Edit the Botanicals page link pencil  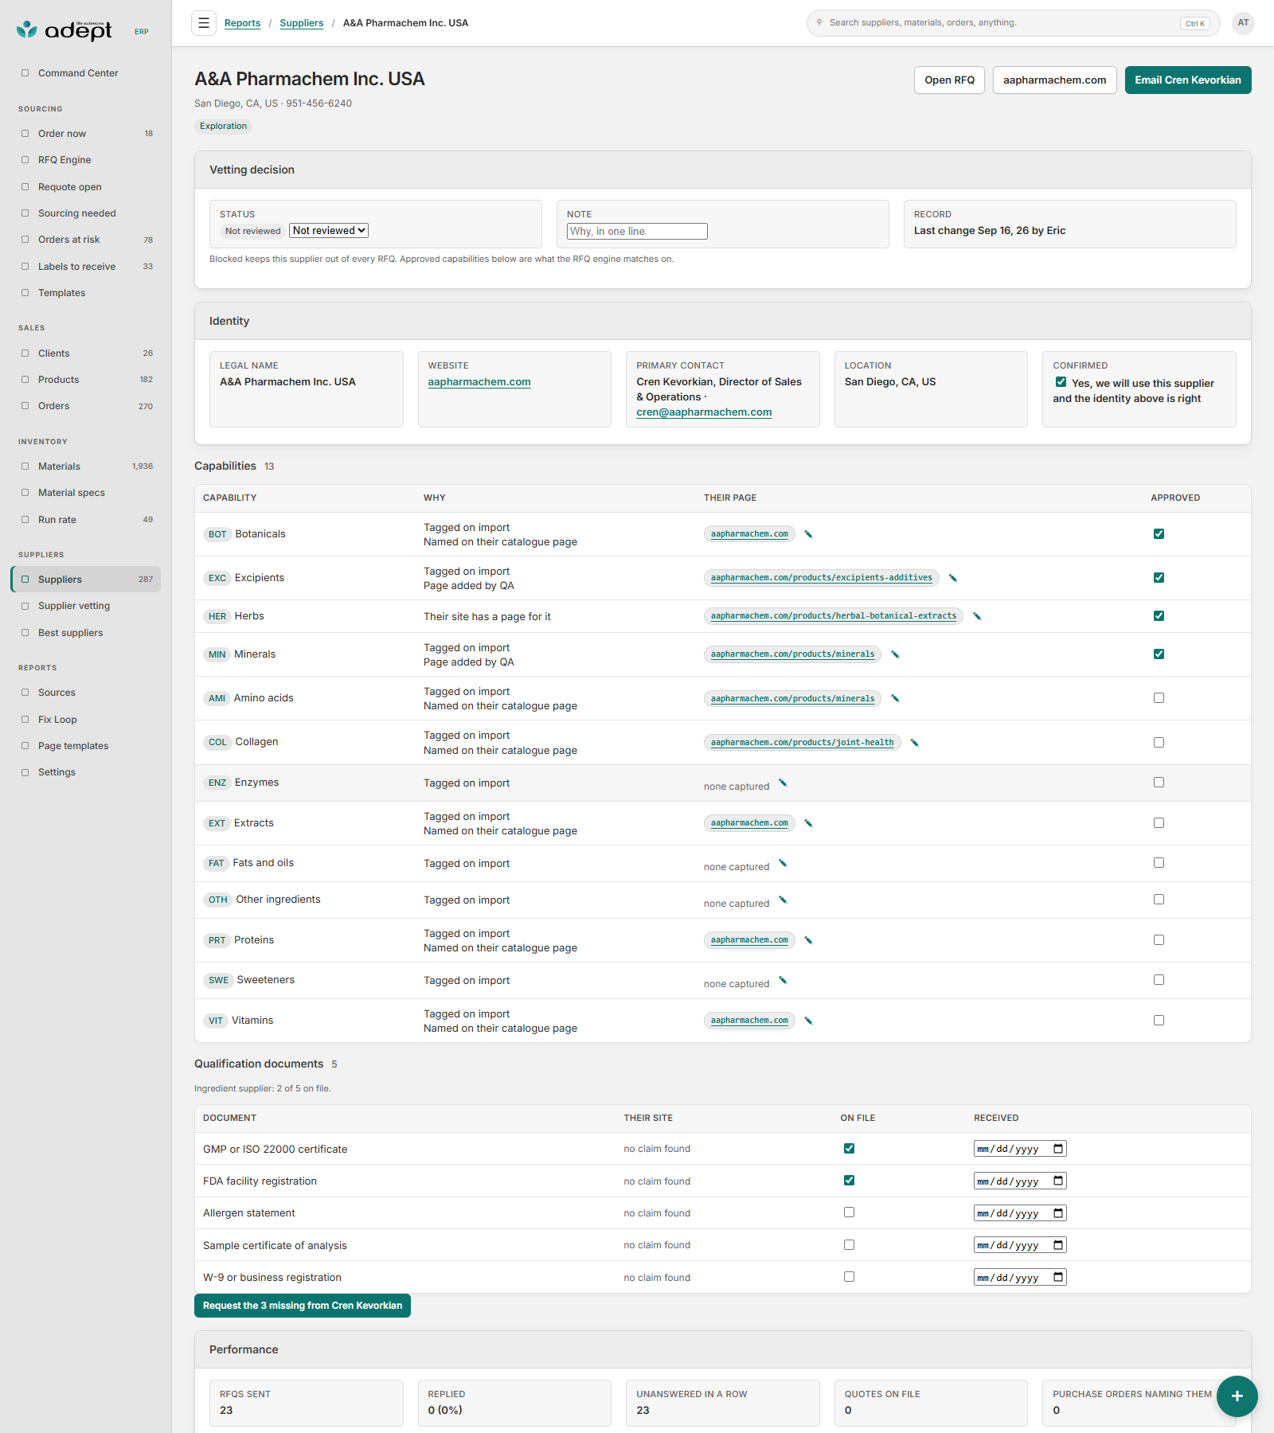pyautogui.click(x=808, y=534)
